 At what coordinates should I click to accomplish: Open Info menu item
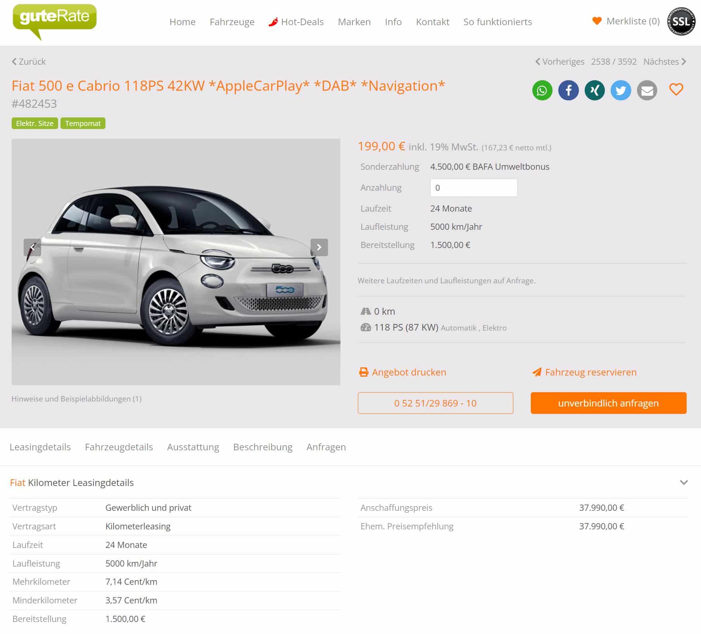(x=393, y=22)
